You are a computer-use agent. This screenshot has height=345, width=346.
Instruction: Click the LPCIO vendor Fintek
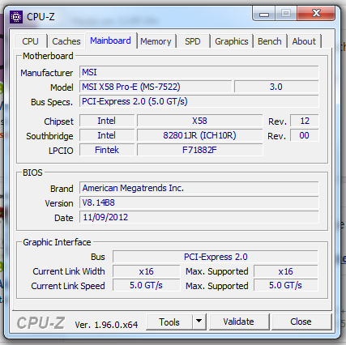[x=107, y=150]
